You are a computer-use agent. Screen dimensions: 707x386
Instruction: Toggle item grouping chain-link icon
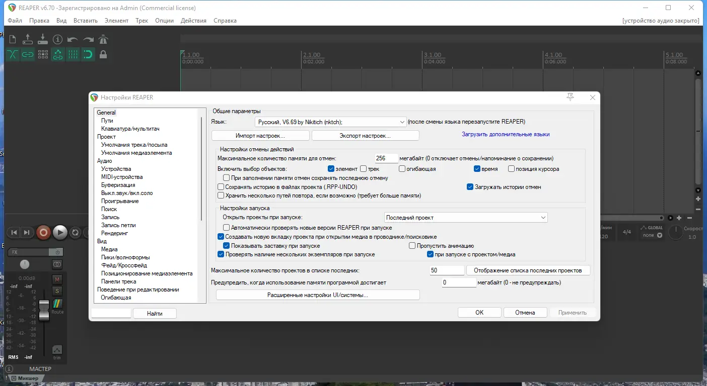[28, 54]
